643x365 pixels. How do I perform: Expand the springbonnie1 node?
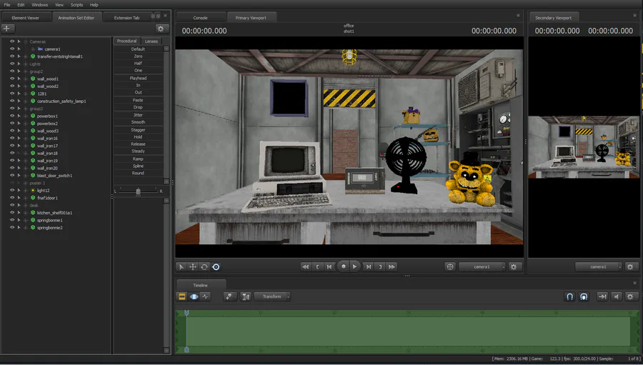[26, 220]
